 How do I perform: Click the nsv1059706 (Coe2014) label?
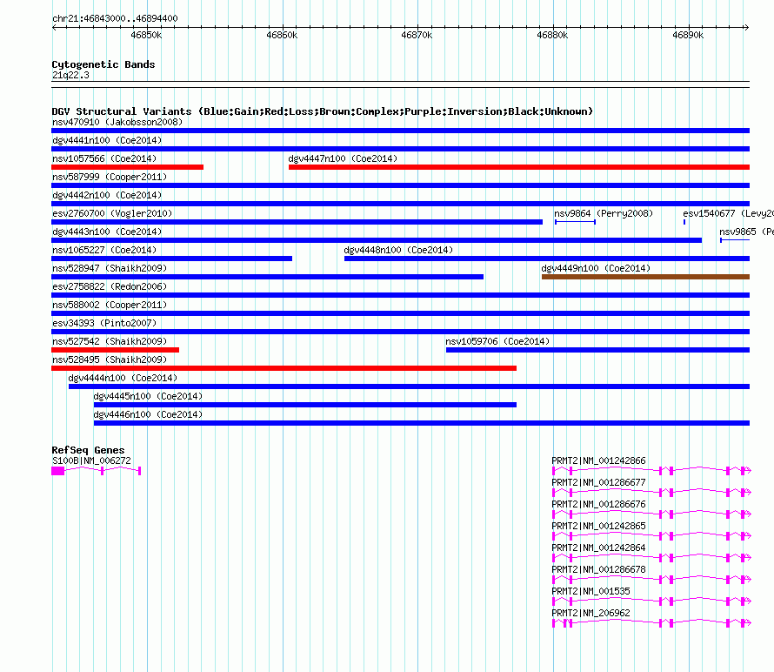click(497, 341)
